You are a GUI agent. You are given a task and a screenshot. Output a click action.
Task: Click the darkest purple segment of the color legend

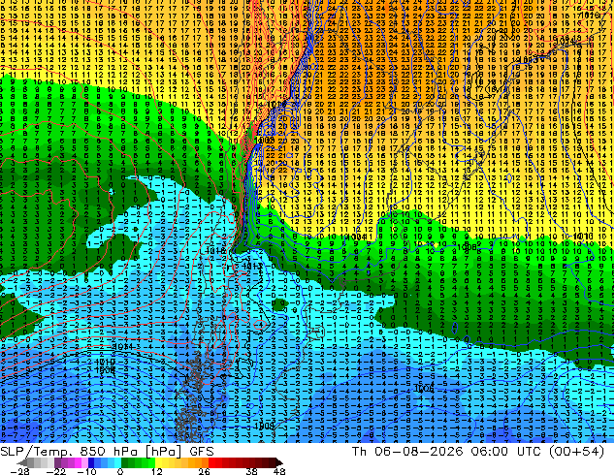pyautogui.click(x=57, y=462)
